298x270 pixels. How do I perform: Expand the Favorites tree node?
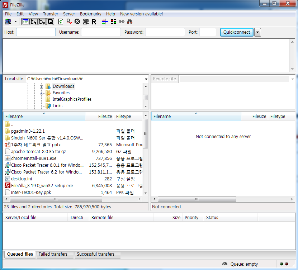coord(41,93)
